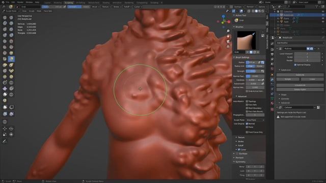The width and height of the screenshot is (326, 183).
Task: Select the Draw sculpt brush tool
Action: 5,17
